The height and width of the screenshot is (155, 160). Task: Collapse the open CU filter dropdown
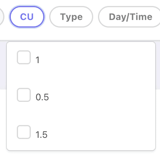[x=27, y=17]
